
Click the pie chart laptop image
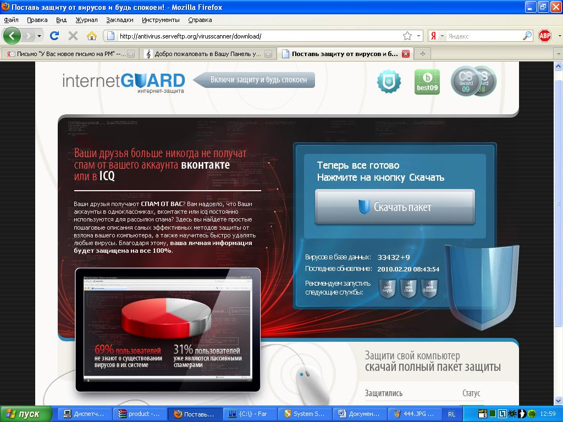(x=168, y=330)
